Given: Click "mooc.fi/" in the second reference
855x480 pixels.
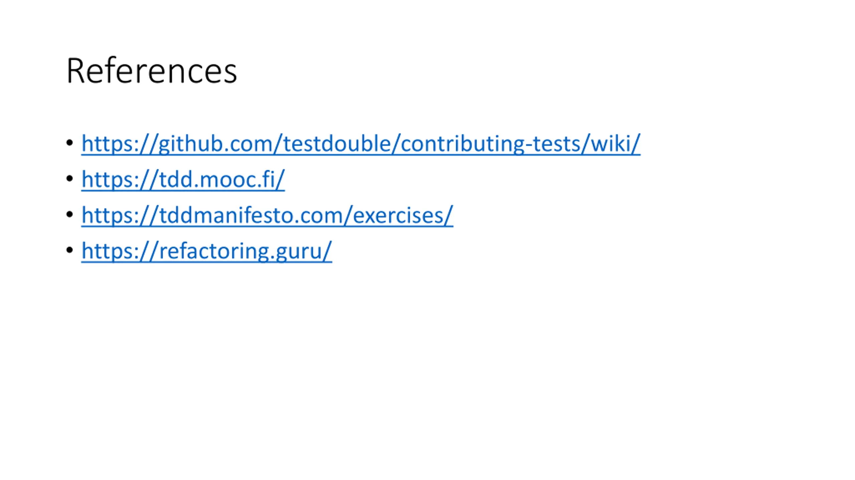Looking at the screenshot, I should coord(242,180).
